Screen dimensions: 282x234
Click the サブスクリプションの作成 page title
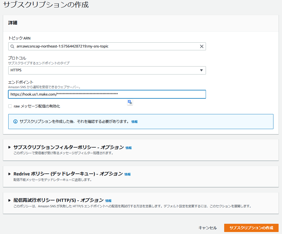coord(46,5)
